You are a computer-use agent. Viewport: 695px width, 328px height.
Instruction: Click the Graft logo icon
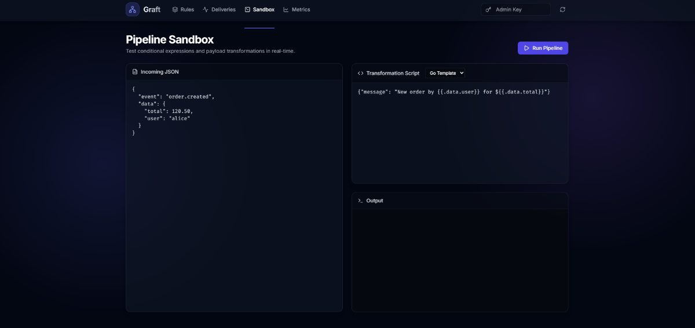point(133,9)
